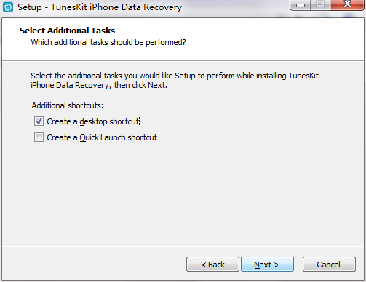Click the 'Create a desktop shortcut' label
Screen dimensions: 366x282
pyautogui.click(x=93, y=121)
